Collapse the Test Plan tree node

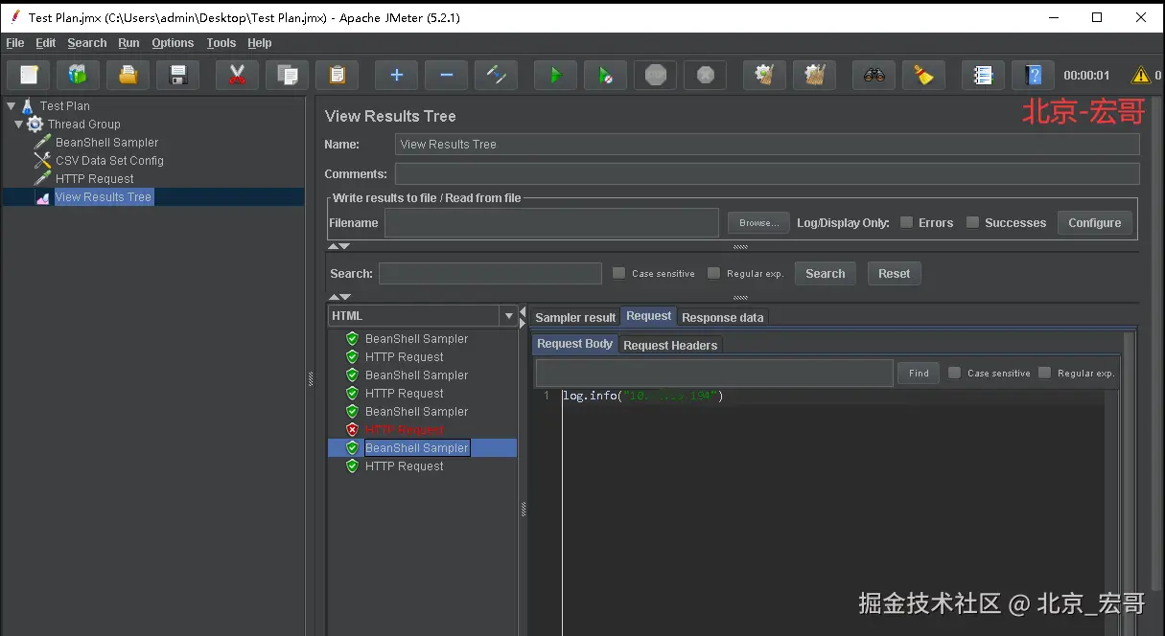pos(12,106)
